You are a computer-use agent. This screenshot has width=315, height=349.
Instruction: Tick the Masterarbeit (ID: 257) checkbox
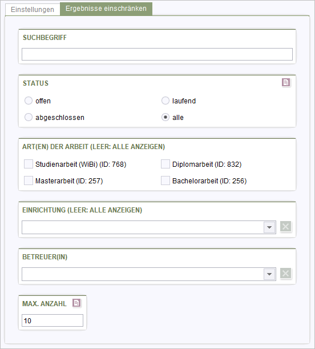coord(29,180)
